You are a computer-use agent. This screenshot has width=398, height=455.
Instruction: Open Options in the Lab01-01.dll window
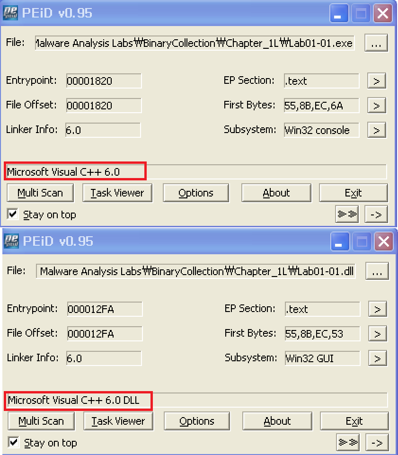coord(197,421)
